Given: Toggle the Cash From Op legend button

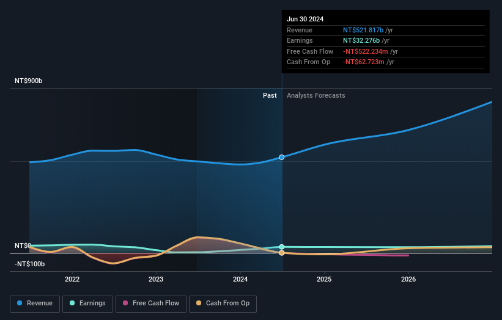Looking at the screenshot, I should (x=223, y=304).
